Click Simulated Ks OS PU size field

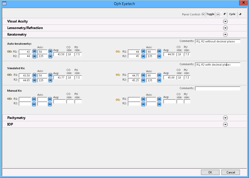(187, 78)
